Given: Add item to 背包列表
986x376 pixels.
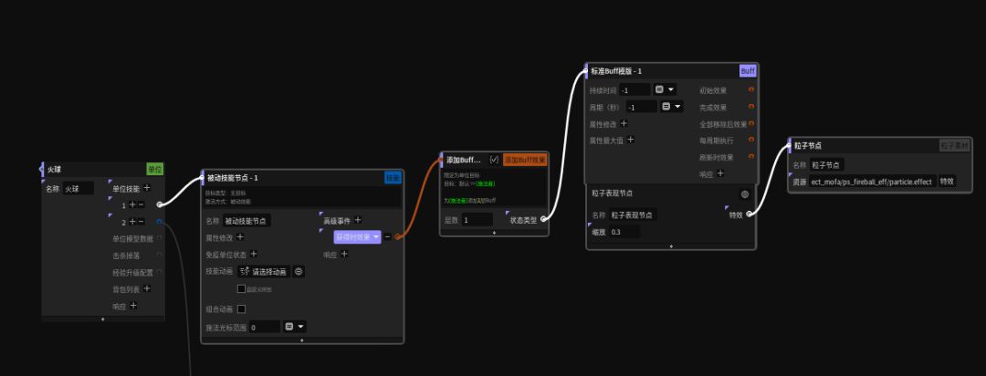Looking at the screenshot, I should [147, 288].
